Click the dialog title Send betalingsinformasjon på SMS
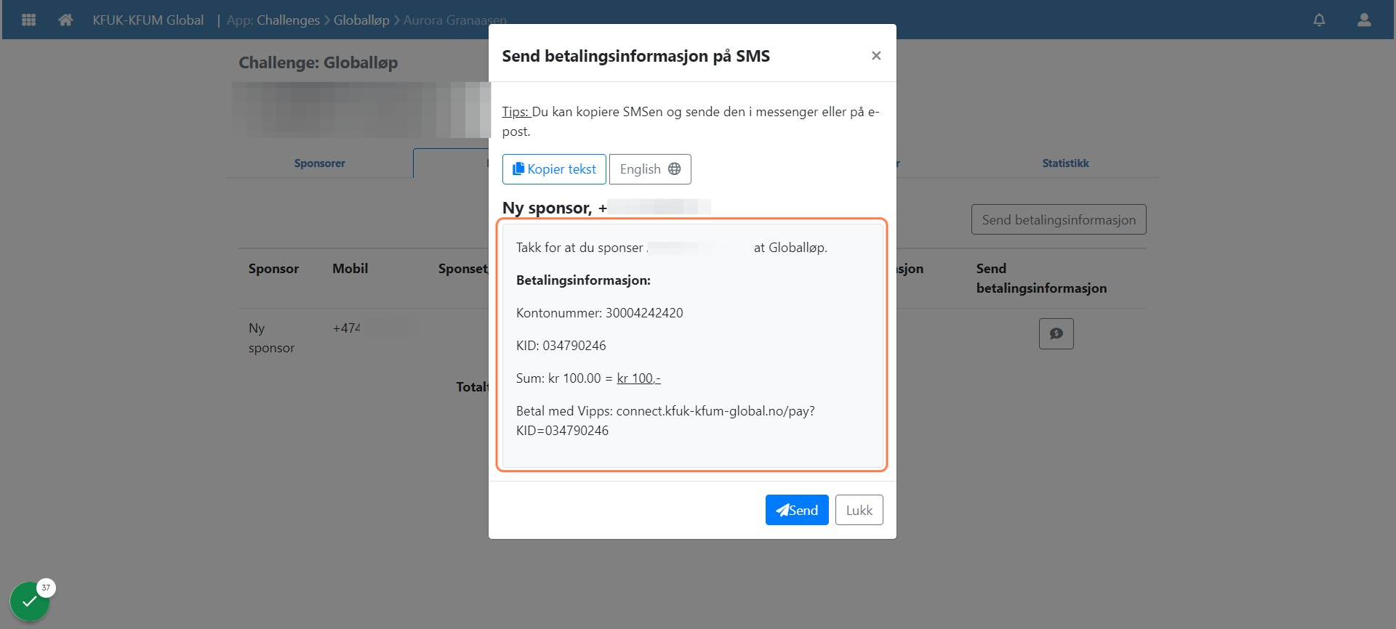This screenshot has height=629, width=1396. [636, 56]
